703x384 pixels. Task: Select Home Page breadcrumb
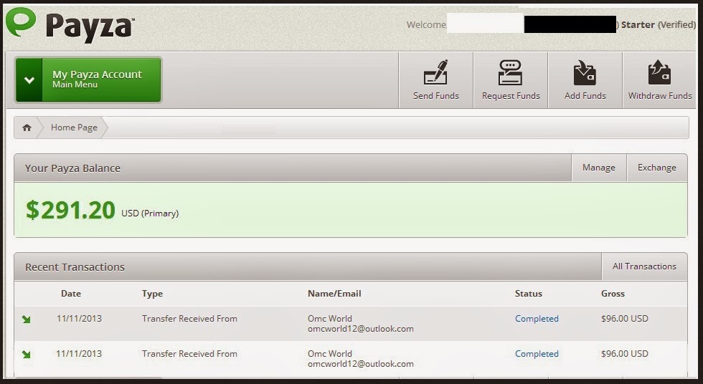[74, 128]
